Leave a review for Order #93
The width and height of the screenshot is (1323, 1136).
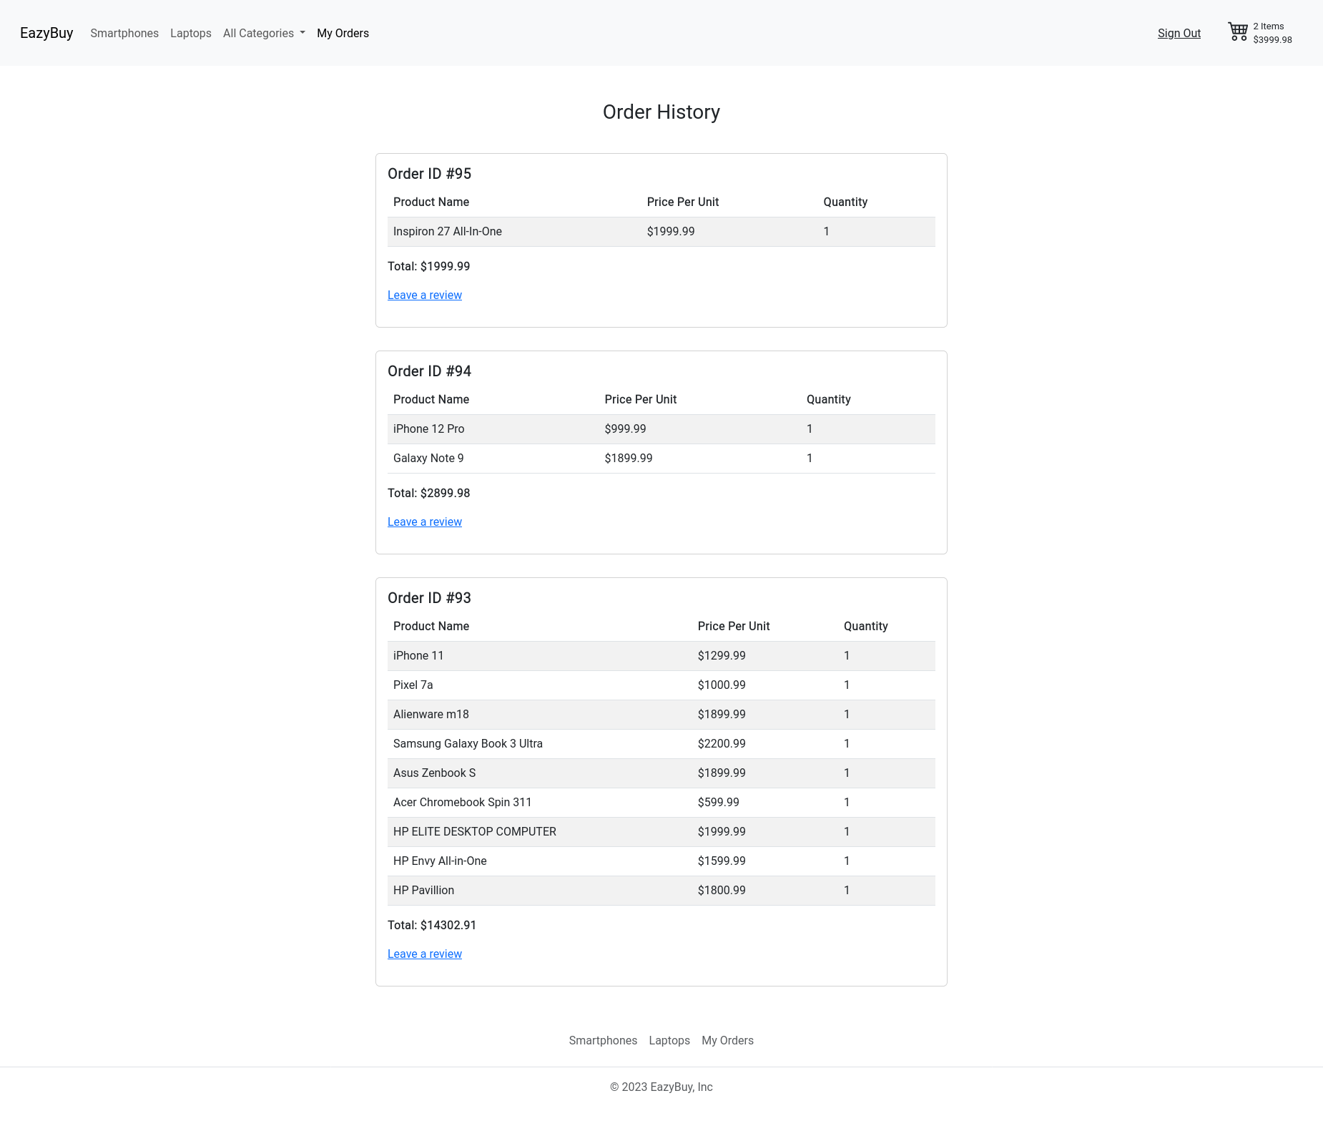[x=425, y=954]
